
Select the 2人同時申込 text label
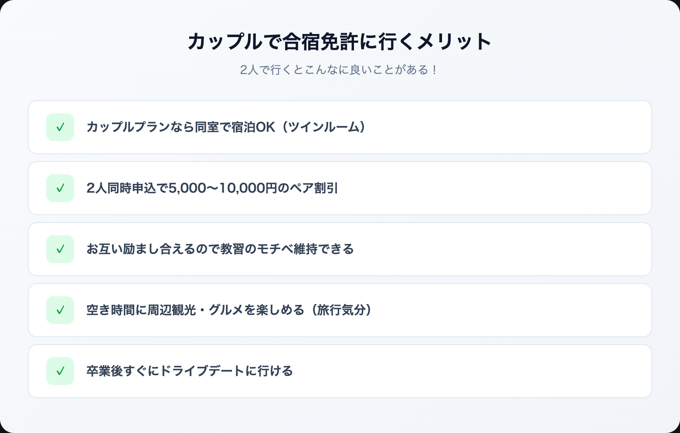pyautogui.click(x=121, y=188)
